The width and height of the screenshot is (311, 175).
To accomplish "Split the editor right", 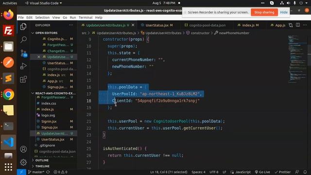I will tap(298, 25).
